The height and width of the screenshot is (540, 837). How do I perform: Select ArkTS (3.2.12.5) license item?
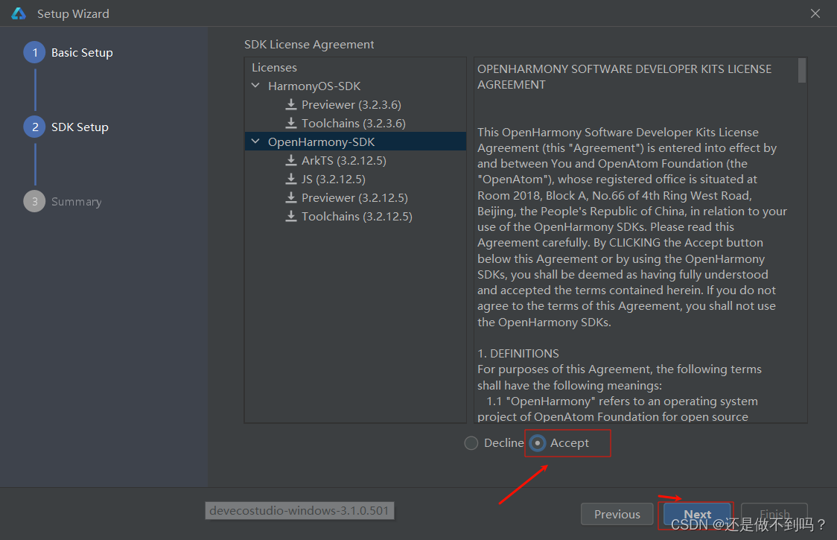[344, 161]
